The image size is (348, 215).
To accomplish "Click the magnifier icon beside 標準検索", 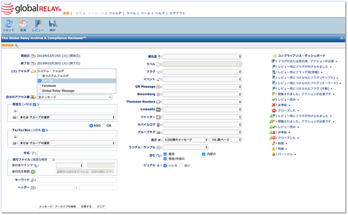I will point(16,45).
